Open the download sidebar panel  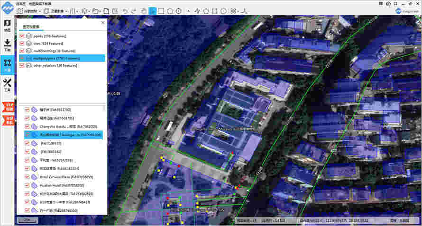tap(7, 44)
